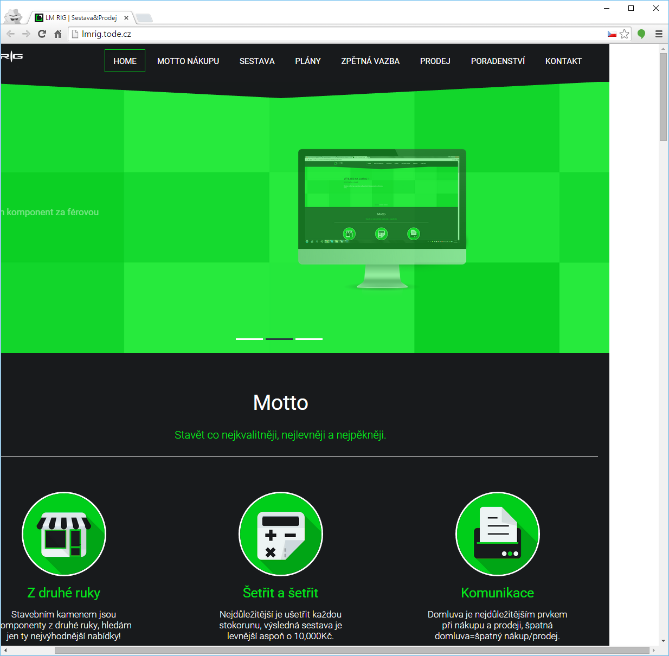Click the vertical scrollbar thumb

pyautogui.click(x=663, y=98)
